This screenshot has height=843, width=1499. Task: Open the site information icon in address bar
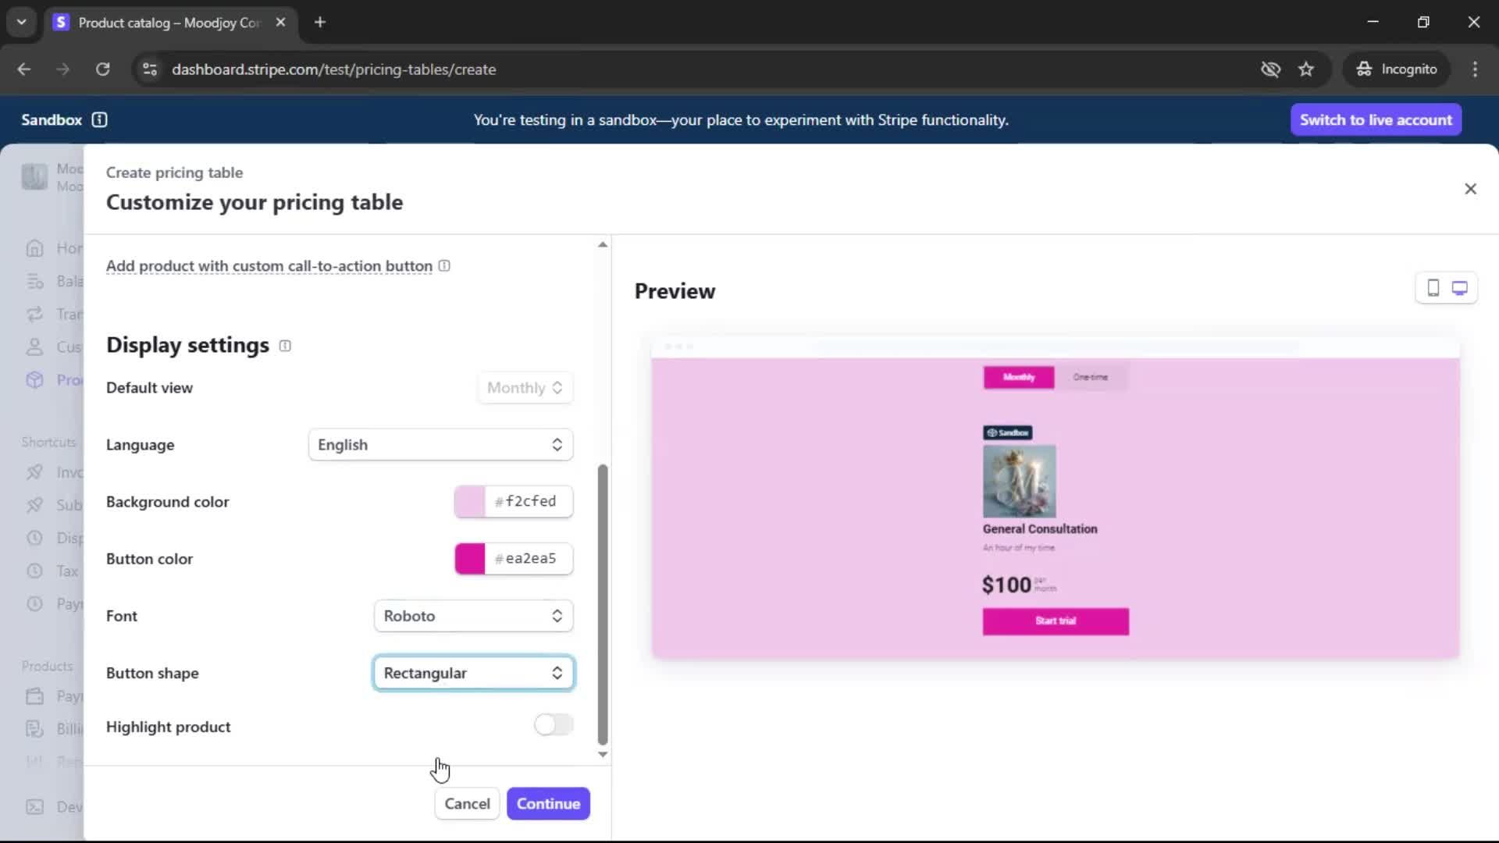coord(149,69)
